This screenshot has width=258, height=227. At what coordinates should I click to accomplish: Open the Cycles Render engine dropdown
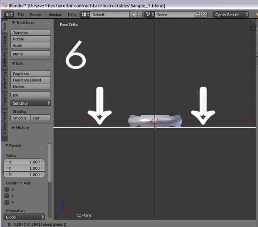click(231, 15)
